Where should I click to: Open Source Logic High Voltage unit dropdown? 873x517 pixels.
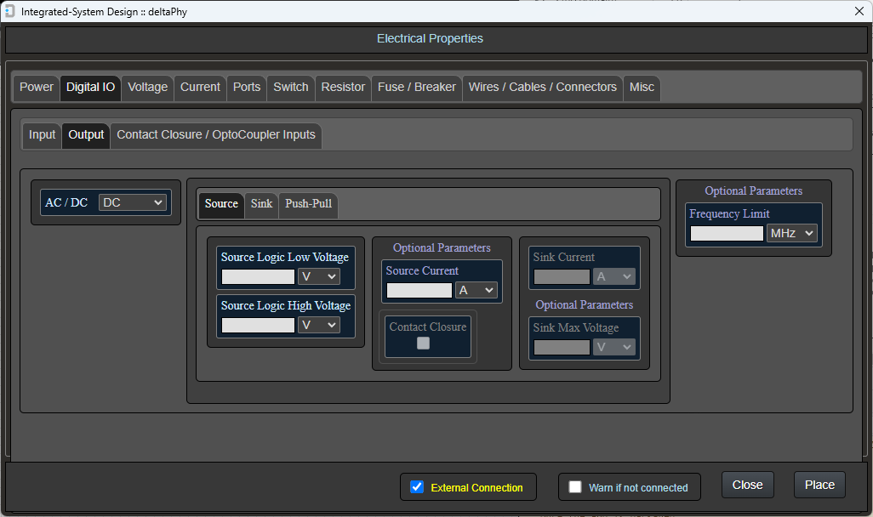coord(318,325)
